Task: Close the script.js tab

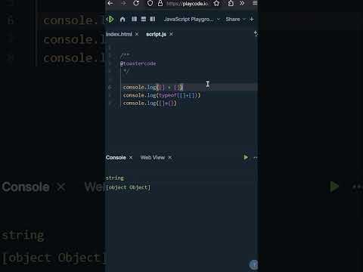Action: coord(171,34)
